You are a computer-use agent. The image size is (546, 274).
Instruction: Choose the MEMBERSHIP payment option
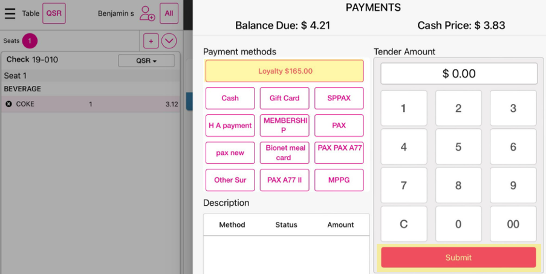pos(284,125)
